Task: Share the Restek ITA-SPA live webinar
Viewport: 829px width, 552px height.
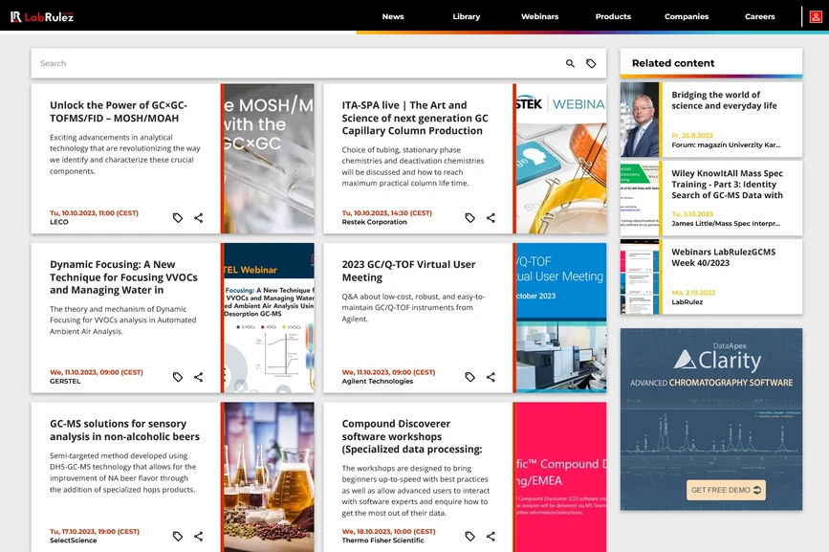Action: coord(491,218)
